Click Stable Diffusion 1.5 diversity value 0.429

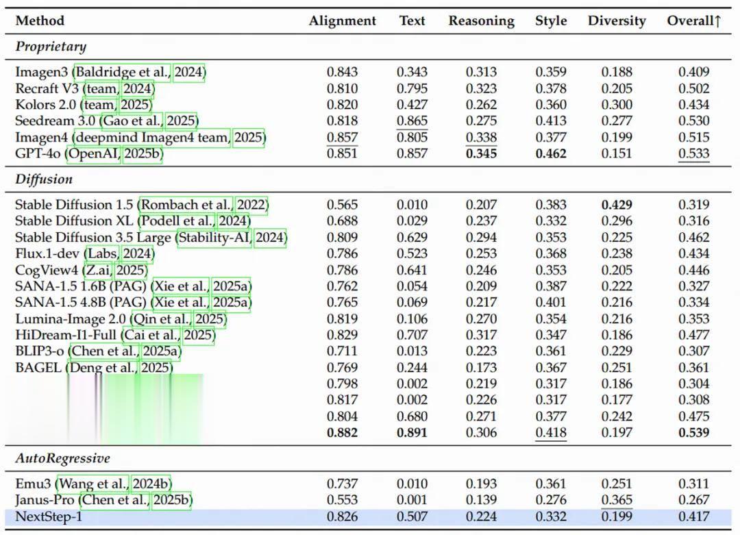click(617, 205)
